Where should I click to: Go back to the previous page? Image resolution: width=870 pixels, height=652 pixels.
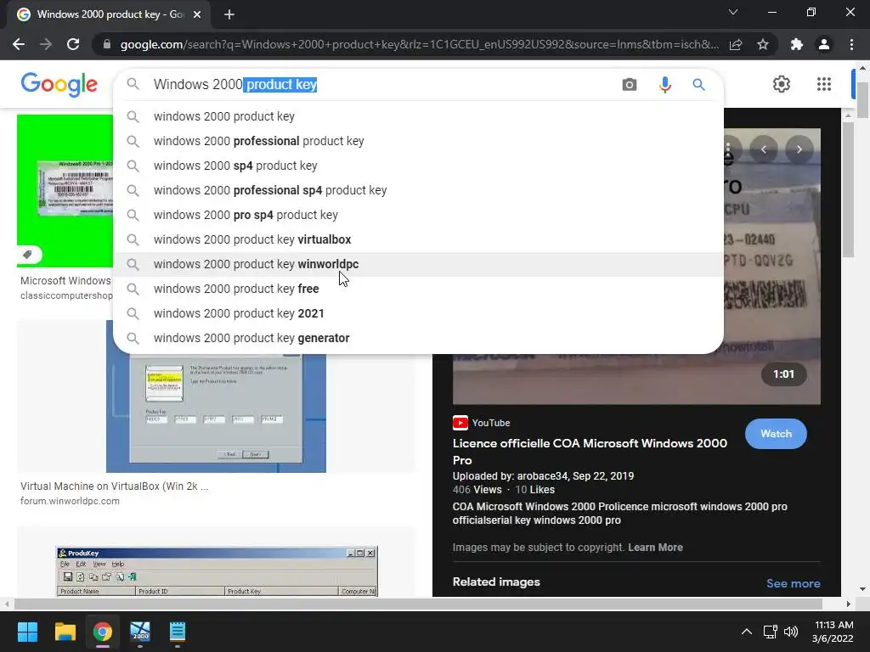pos(19,44)
